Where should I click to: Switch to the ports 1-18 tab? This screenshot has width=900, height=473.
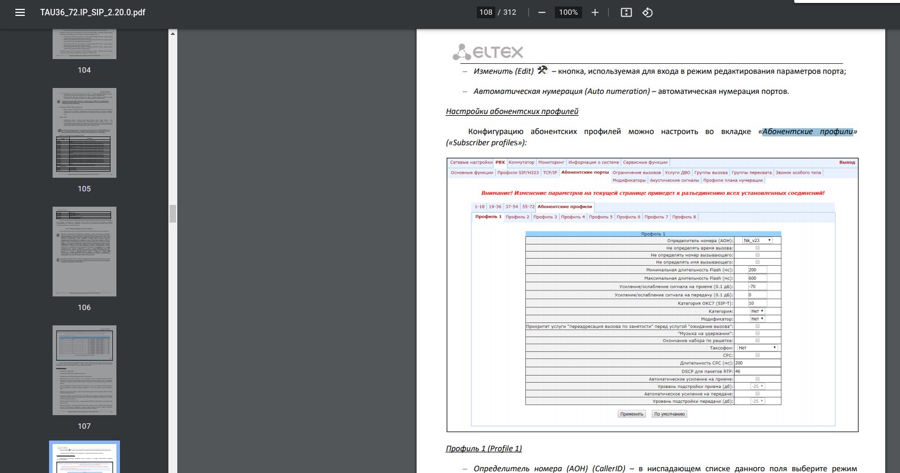tap(479, 207)
